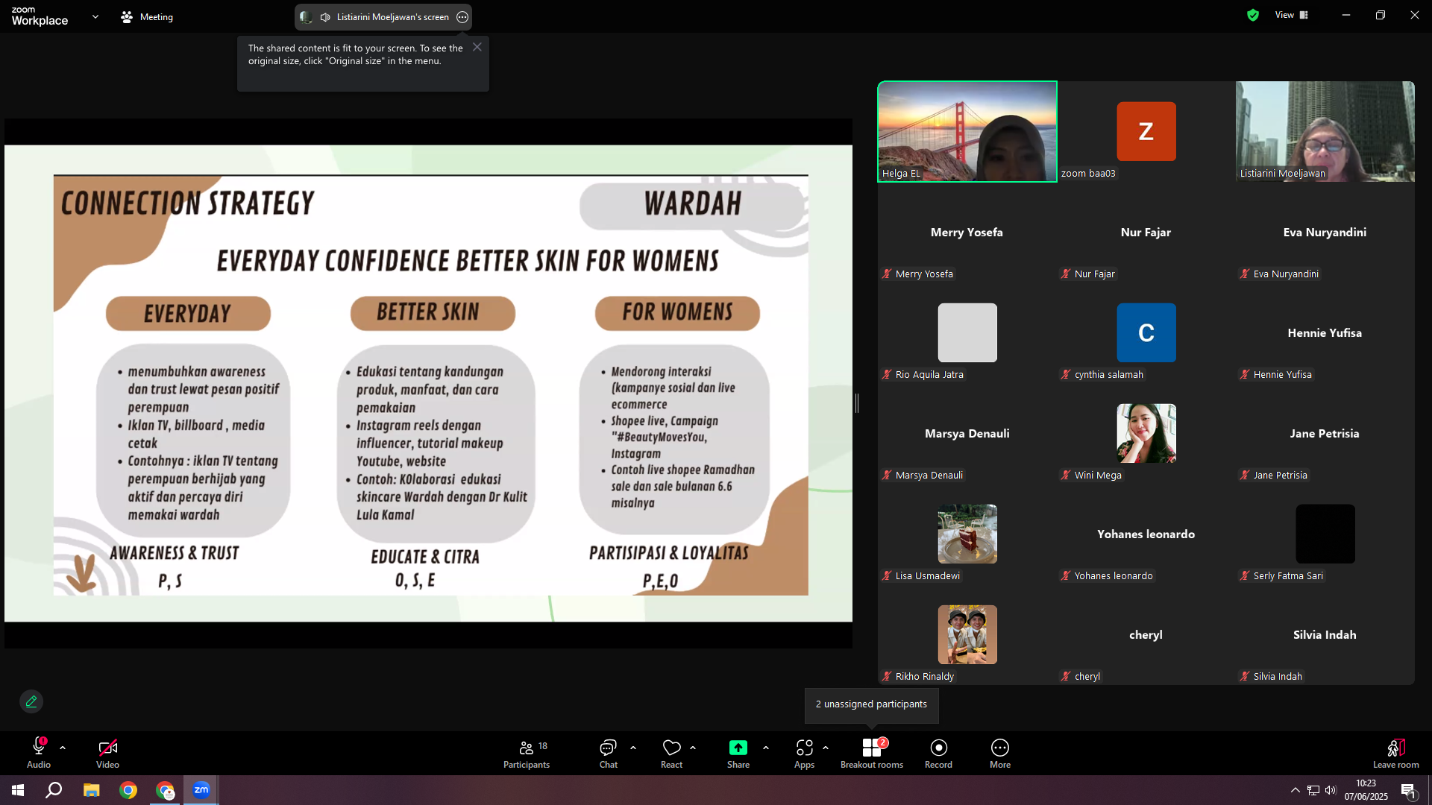
Task: Click Leave room button
Action: [x=1396, y=753]
